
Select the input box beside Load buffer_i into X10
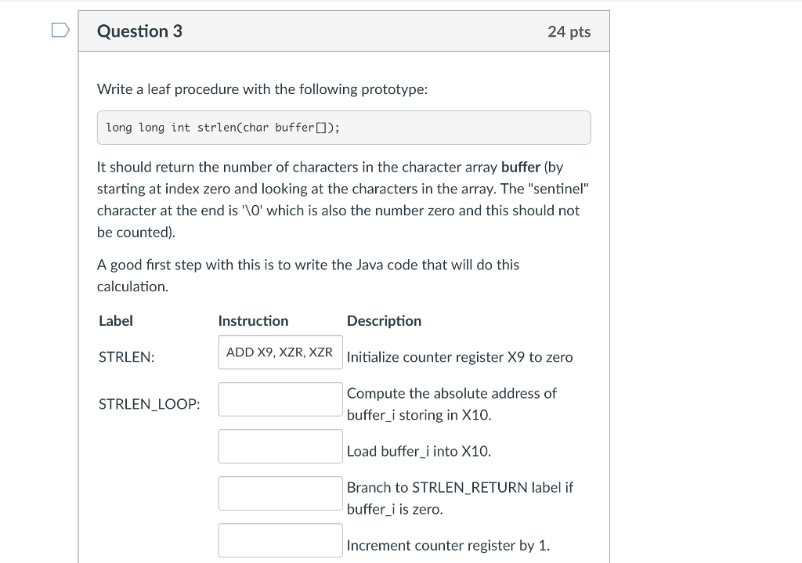(280, 446)
